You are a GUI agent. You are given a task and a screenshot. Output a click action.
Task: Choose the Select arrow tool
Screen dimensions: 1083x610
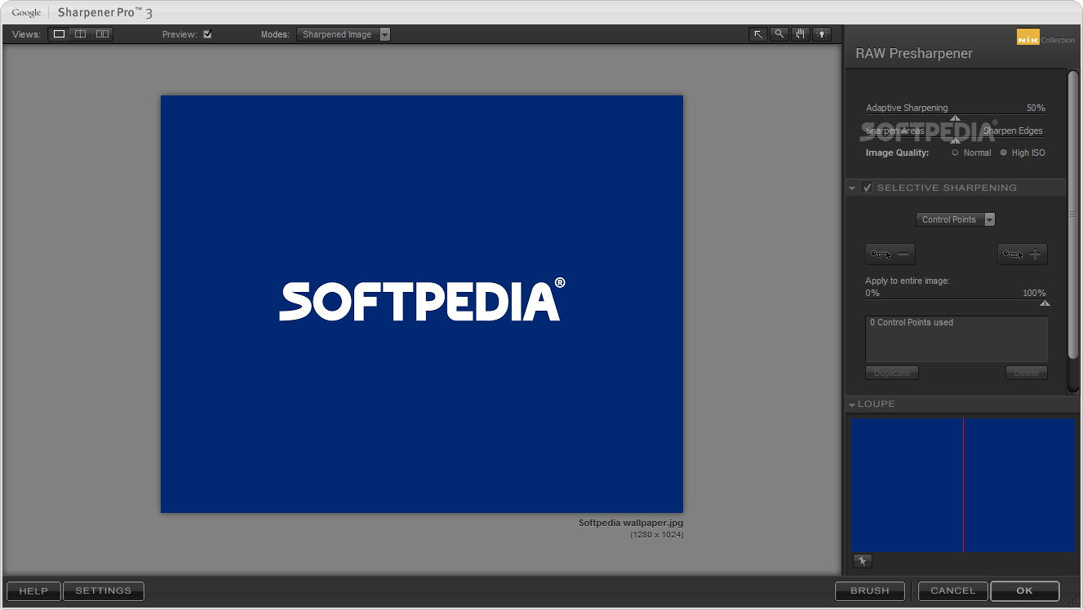(x=758, y=34)
